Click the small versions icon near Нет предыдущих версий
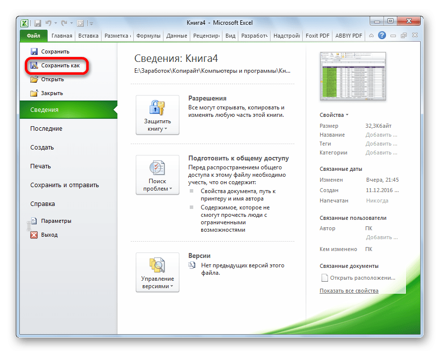 192,265
